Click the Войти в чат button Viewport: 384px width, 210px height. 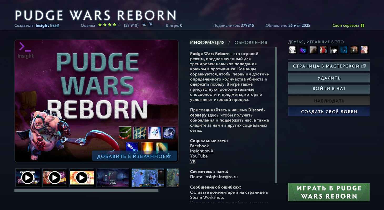point(329,89)
